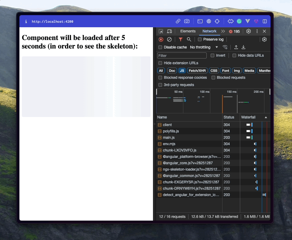
Task: Click the crosshair target icon in toolbar
Action: [217, 22]
